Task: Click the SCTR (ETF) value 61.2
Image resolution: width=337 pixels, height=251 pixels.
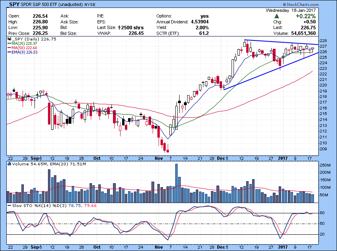Action: click(204, 33)
